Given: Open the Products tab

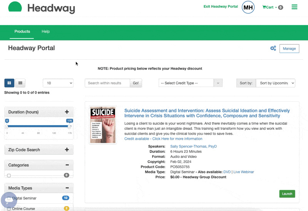Looking at the screenshot, I should (x=22, y=32).
